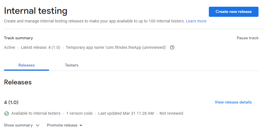Image resolution: width=265 pixels, height=136 pixels.
Task: Expand the Show summary section
Action: pos(22,125)
